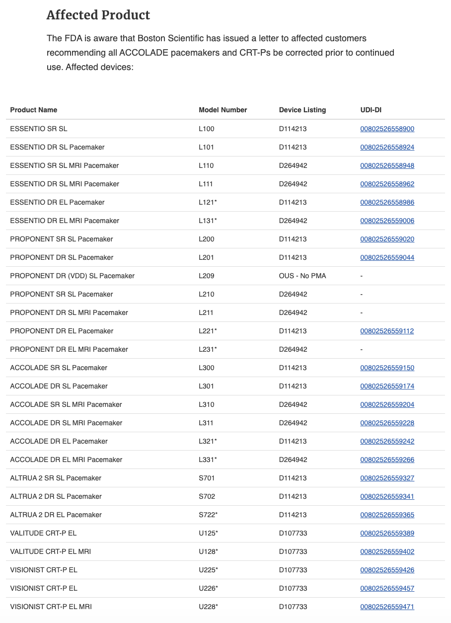Open UDI-DI link 00802526559112

[x=387, y=331]
